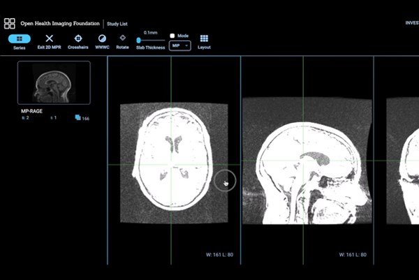This screenshot has width=419, height=280.
Task: Click the OHIF logo icon
Action: [x=9, y=23]
